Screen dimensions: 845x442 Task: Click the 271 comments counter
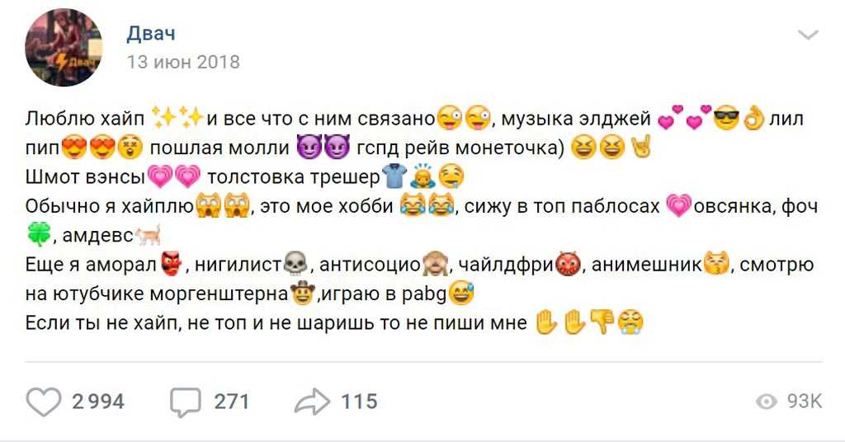[x=232, y=402]
